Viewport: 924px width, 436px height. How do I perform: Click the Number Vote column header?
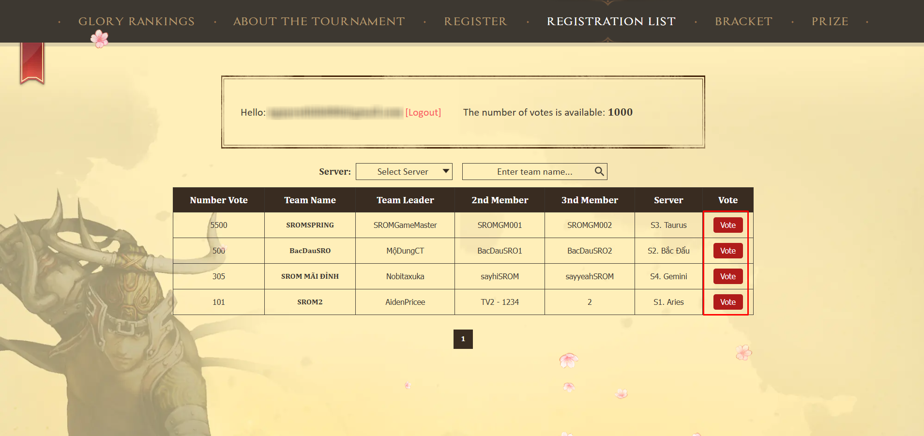point(218,200)
